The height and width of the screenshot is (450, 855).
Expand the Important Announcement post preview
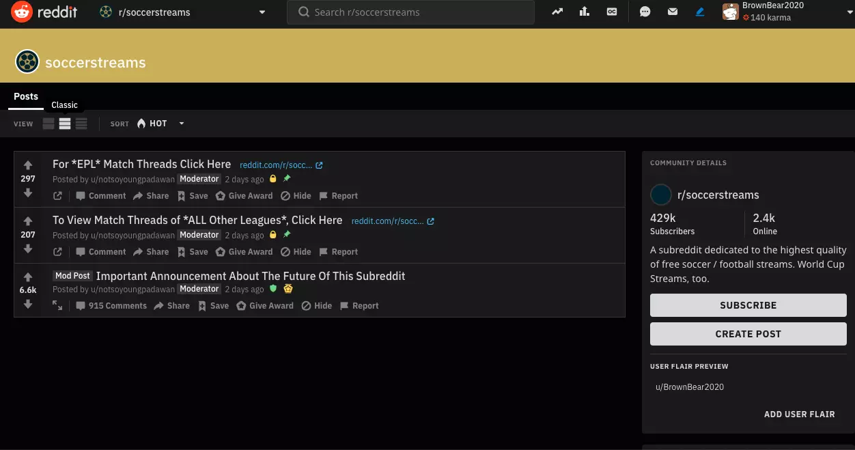click(x=58, y=306)
